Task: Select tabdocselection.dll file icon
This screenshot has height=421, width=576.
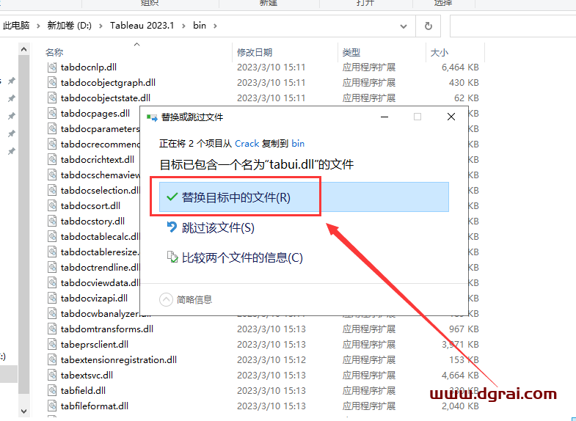Action: 52,191
